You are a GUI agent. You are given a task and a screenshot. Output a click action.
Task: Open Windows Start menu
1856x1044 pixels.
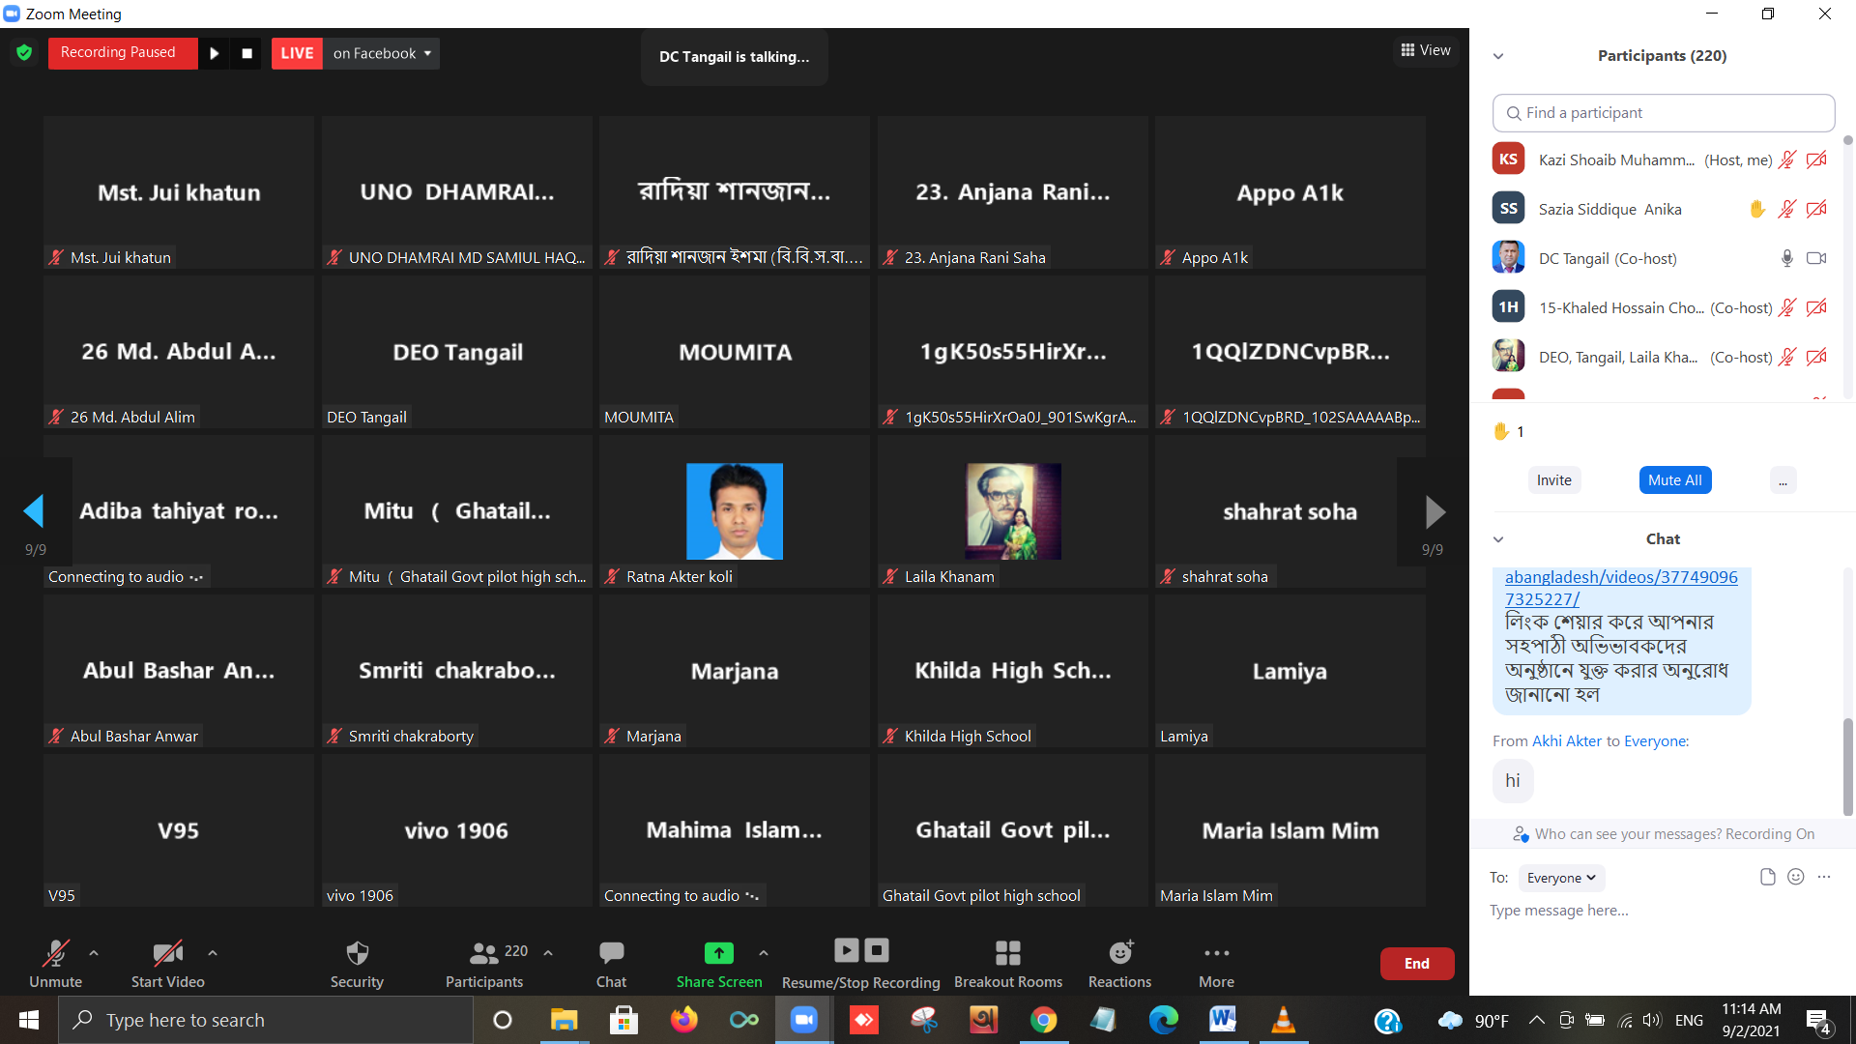coord(28,1020)
